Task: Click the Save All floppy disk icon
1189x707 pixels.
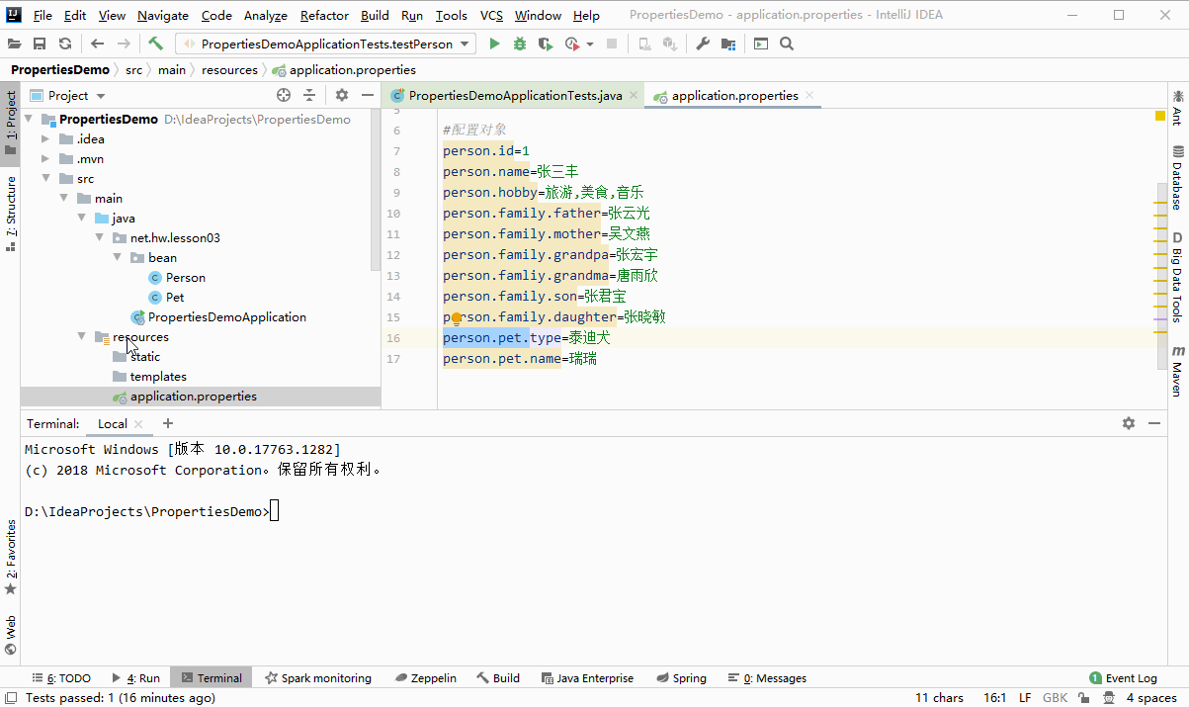Action: [x=40, y=44]
